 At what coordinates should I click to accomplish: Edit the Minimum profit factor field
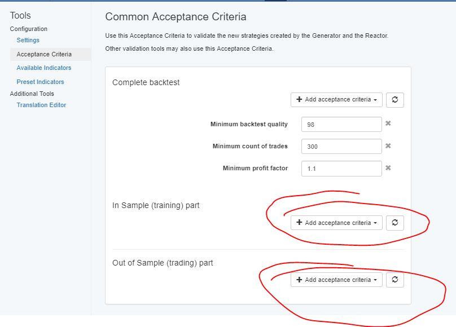point(341,169)
